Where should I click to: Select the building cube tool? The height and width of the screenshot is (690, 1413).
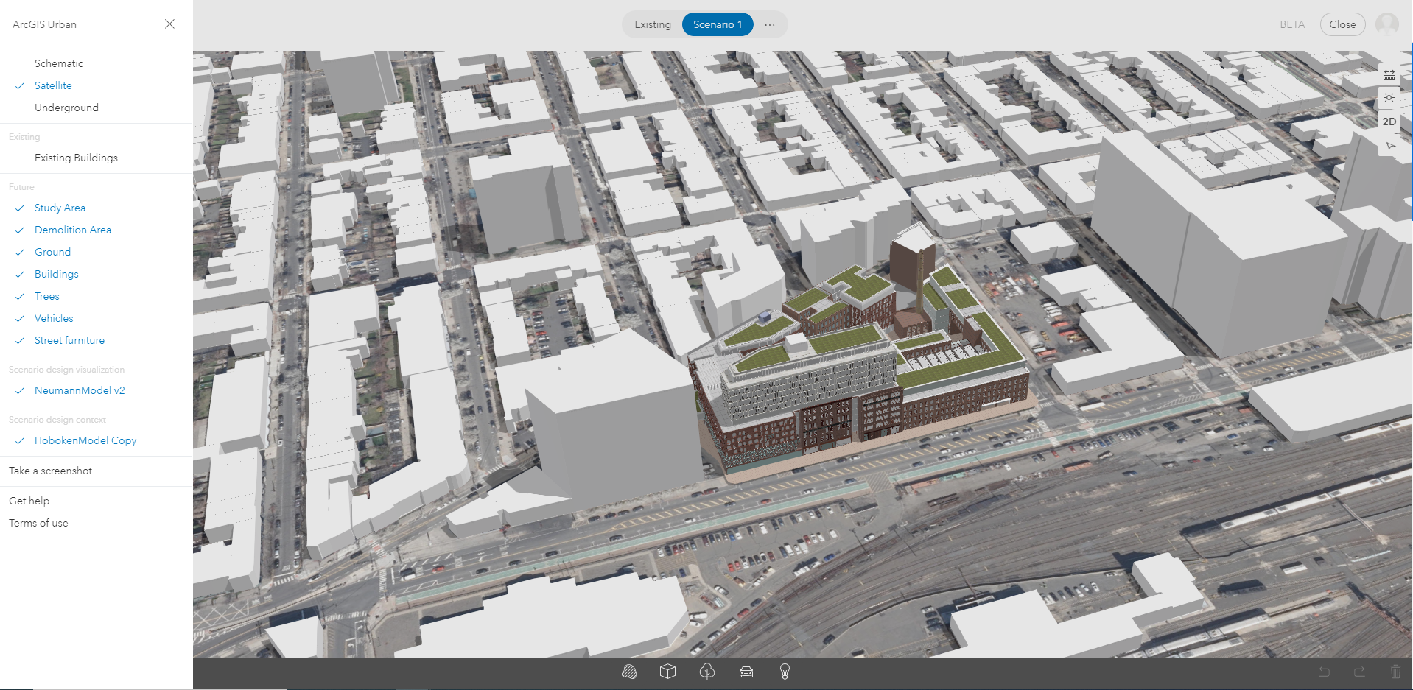pyautogui.click(x=668, y=672)
